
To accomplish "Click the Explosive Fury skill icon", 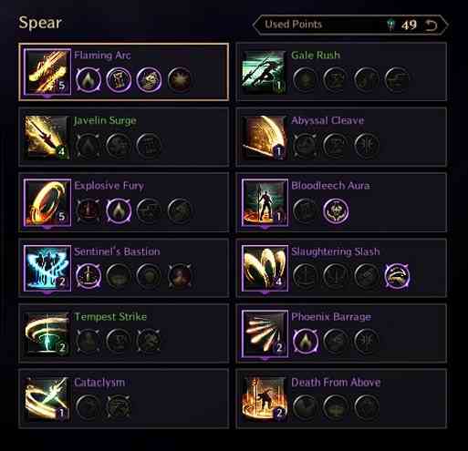I will [x=47, y=202].
